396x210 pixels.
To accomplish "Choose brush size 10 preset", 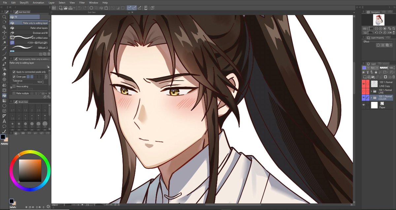I will [x=13, y=125].
